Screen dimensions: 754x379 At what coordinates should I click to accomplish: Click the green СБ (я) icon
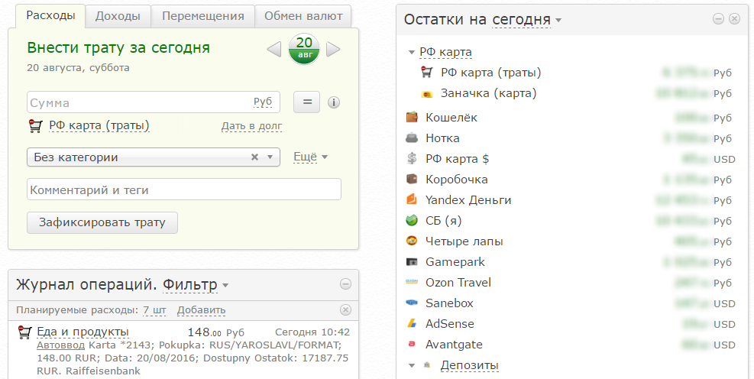coord(412,220)
